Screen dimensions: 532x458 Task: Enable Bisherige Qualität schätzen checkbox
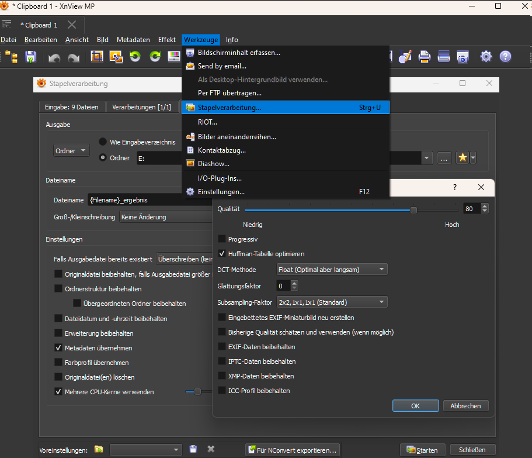[222, 332]
